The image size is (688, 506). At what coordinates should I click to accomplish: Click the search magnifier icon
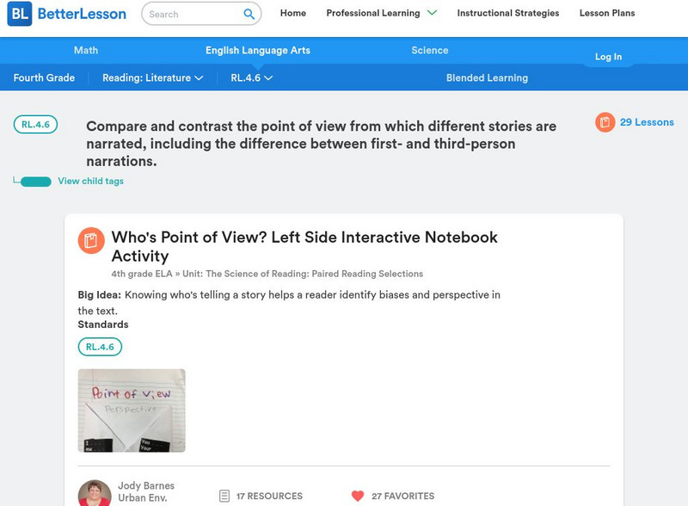(249, 14)
